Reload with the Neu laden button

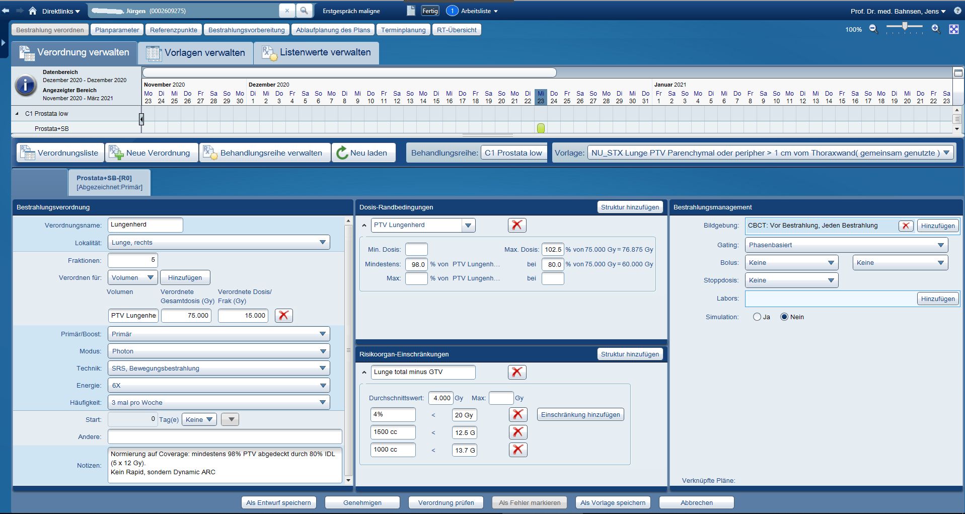click(x=362, y=153)
